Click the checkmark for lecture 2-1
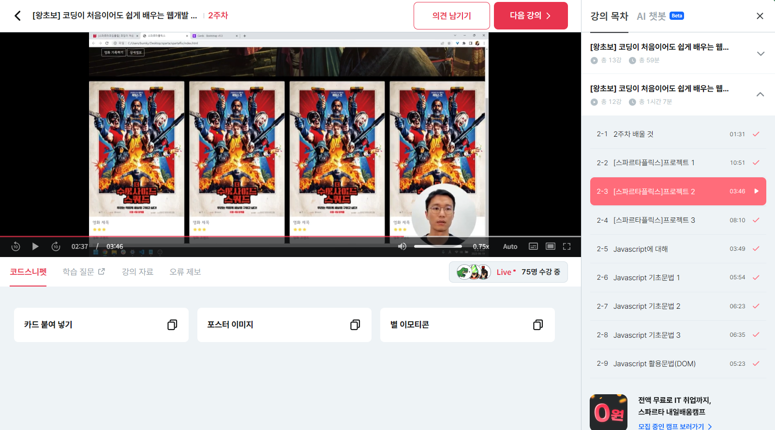 coord(756,134)
